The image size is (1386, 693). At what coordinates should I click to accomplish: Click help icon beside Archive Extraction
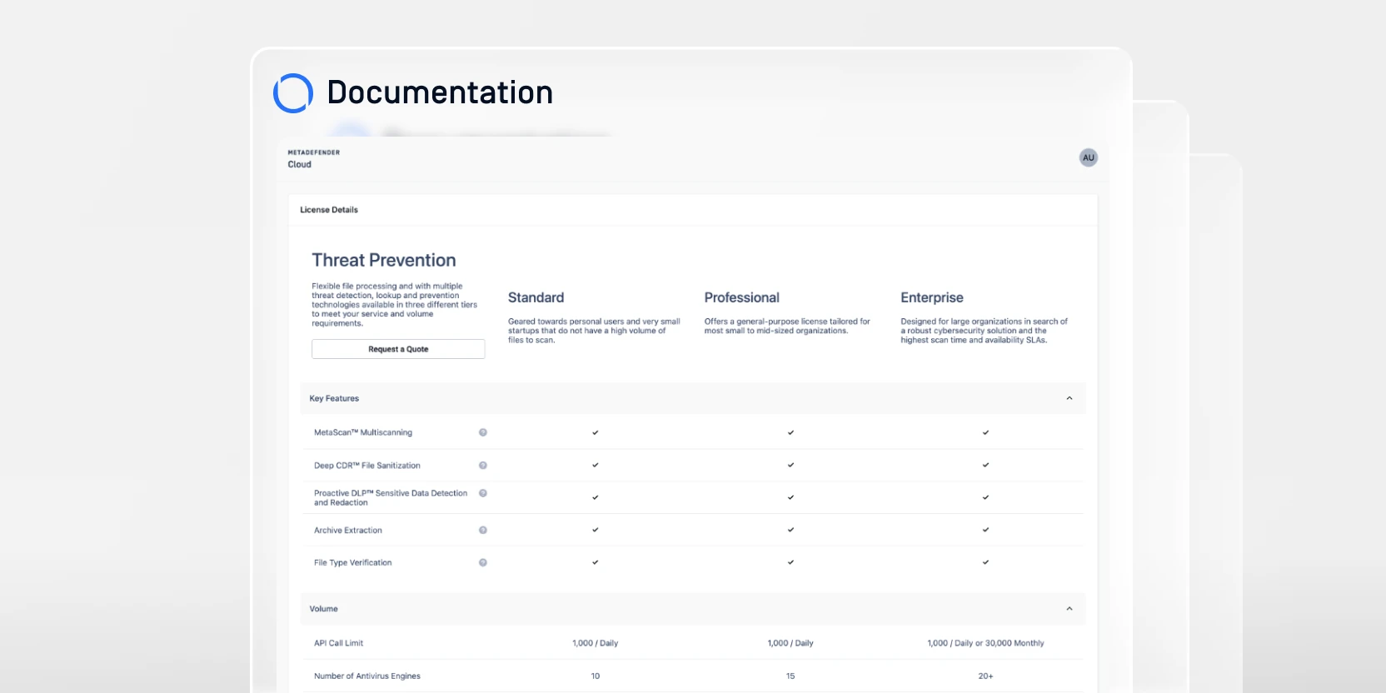click(483, 530)
